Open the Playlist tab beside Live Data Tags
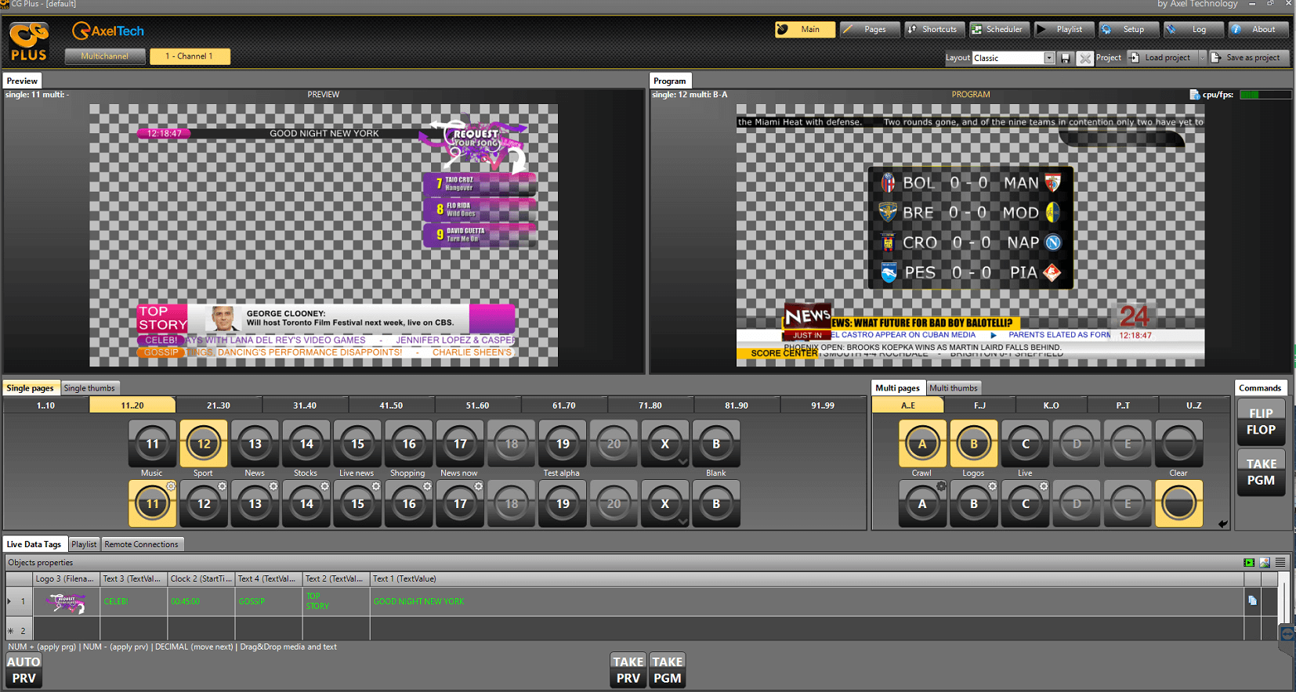The image size is (1296, 692). [x=84, y=544]
